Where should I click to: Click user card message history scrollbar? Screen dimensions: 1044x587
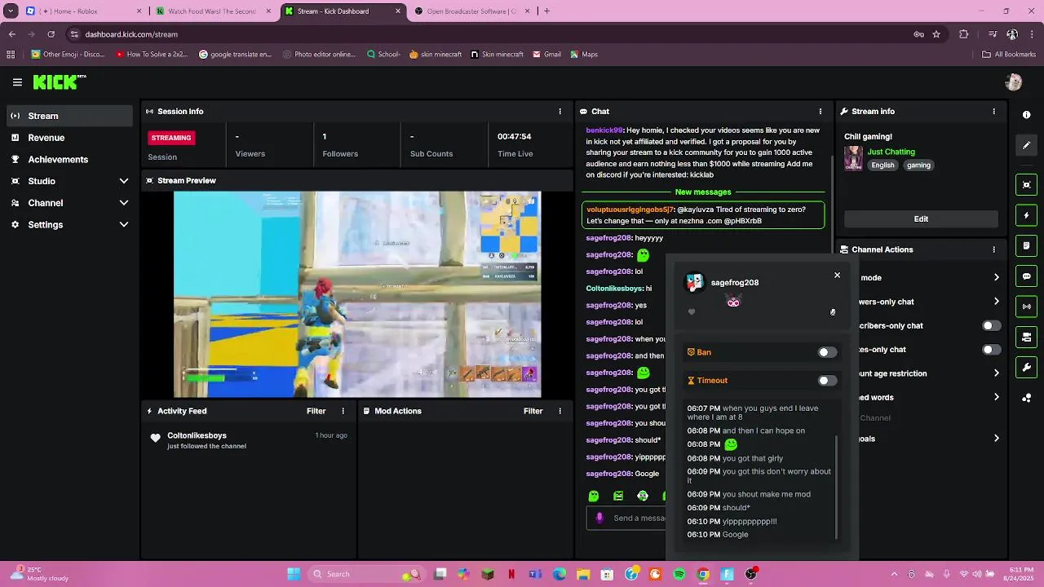pos(837,487)
